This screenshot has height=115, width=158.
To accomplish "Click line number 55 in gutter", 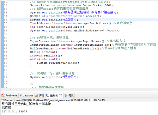I will 5,20.
